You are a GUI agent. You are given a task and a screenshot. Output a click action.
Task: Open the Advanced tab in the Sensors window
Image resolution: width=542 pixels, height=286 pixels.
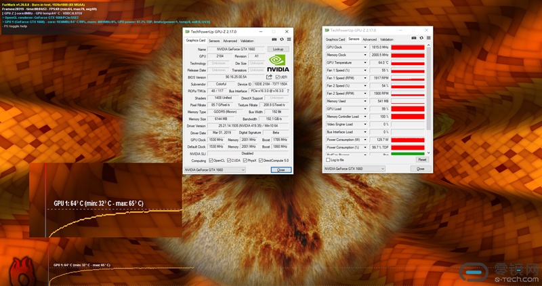click(x=369, y=39)
